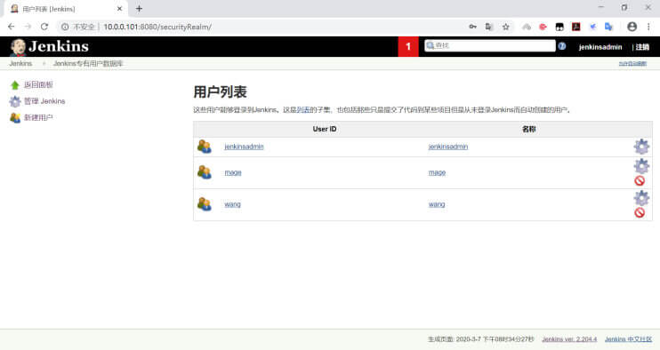This screenshot has width=660, height=350.
Task: Click the Jenkins butler logo
Action: click(18, 47)
